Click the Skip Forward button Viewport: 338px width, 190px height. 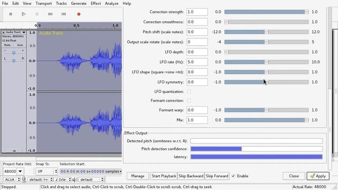217,176
